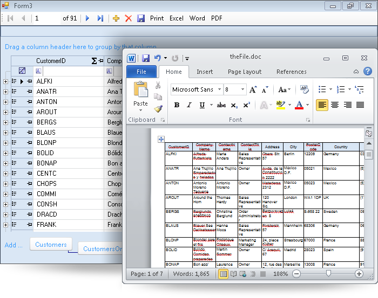The image size is (378, 298).
Task: Toggle Underline formatting
Action: [202, 105]
